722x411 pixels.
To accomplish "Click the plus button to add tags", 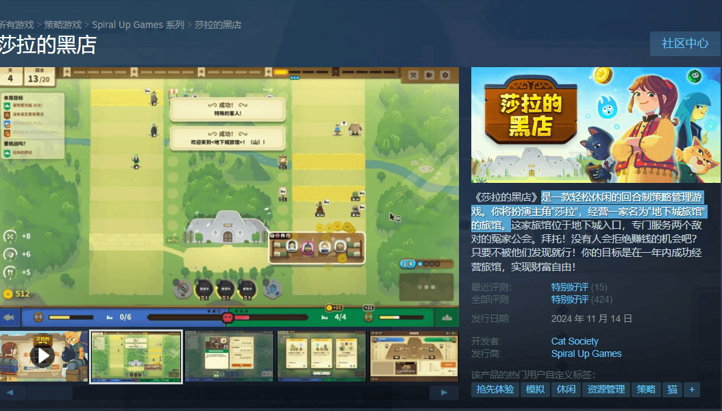I will [692, 389].
